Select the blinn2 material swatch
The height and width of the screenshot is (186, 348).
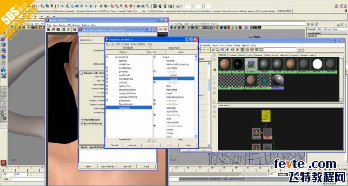(x=225, y=66)
